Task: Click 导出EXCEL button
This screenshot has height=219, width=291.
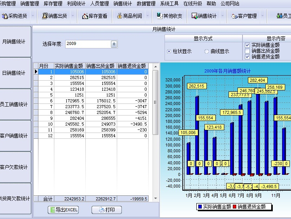Action: click(63, 210)
